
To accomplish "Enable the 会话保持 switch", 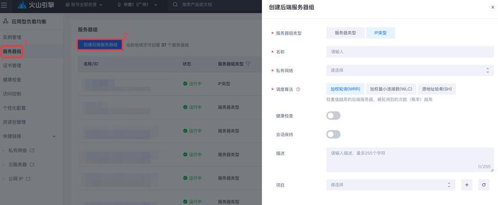I will (x=334, y=134).
